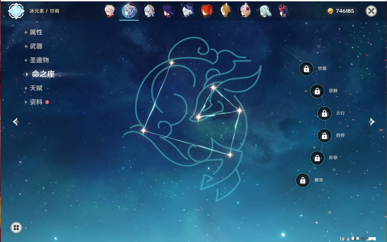This screenshot has height=242, width=387.
Task: Open the 资料 profile menu
Action: [x=36, y=102]
